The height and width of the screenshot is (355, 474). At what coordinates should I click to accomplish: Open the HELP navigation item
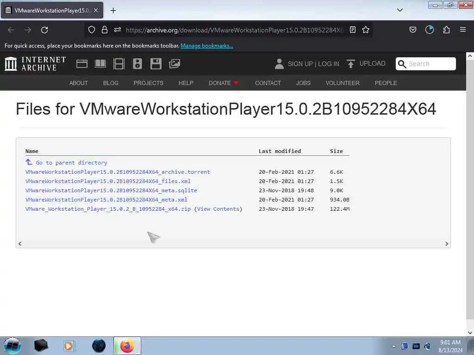point(186,83)
